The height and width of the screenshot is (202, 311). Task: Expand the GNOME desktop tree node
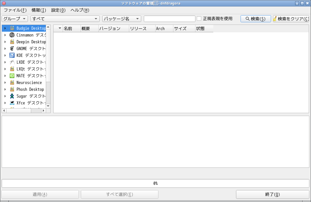click(5, 48)
